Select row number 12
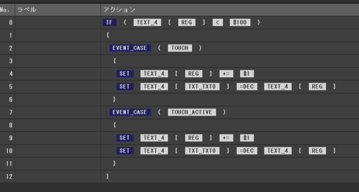 coord(9,177)
